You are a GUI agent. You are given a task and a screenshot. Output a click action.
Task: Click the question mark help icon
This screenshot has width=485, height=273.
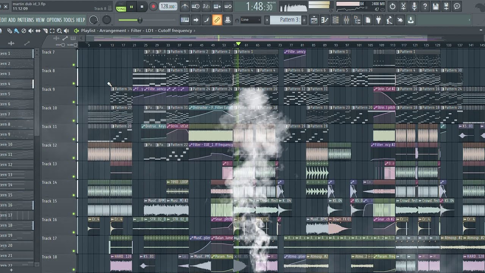[x=425, y=6]
